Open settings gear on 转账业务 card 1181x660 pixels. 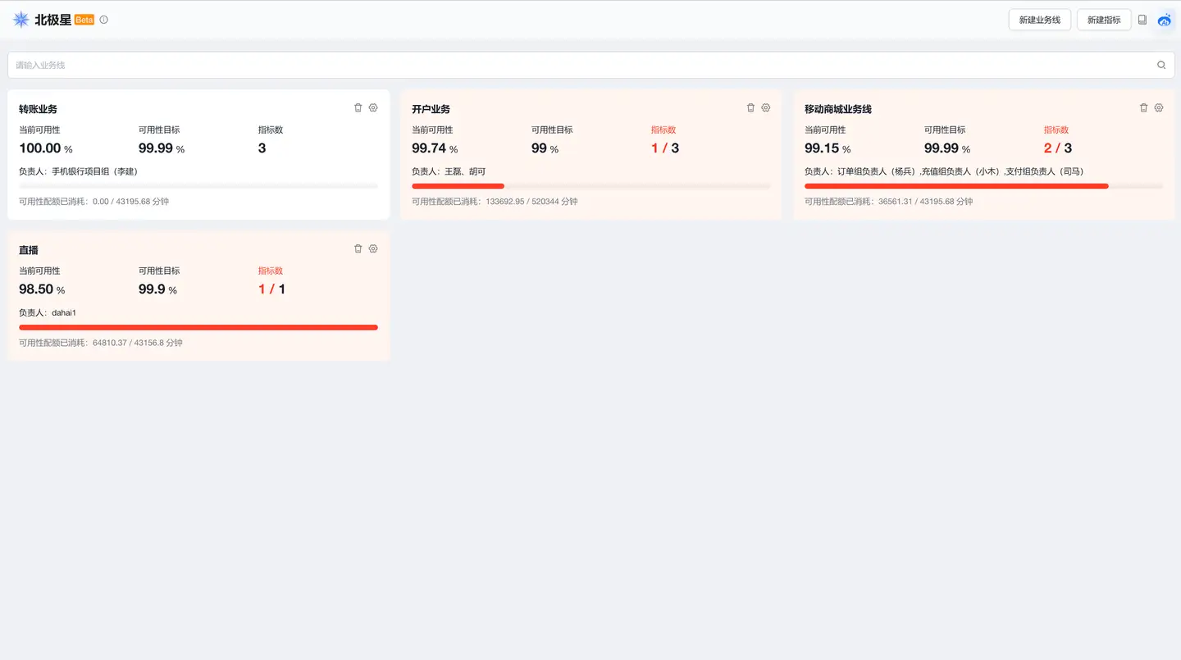[x=373, y=107]
